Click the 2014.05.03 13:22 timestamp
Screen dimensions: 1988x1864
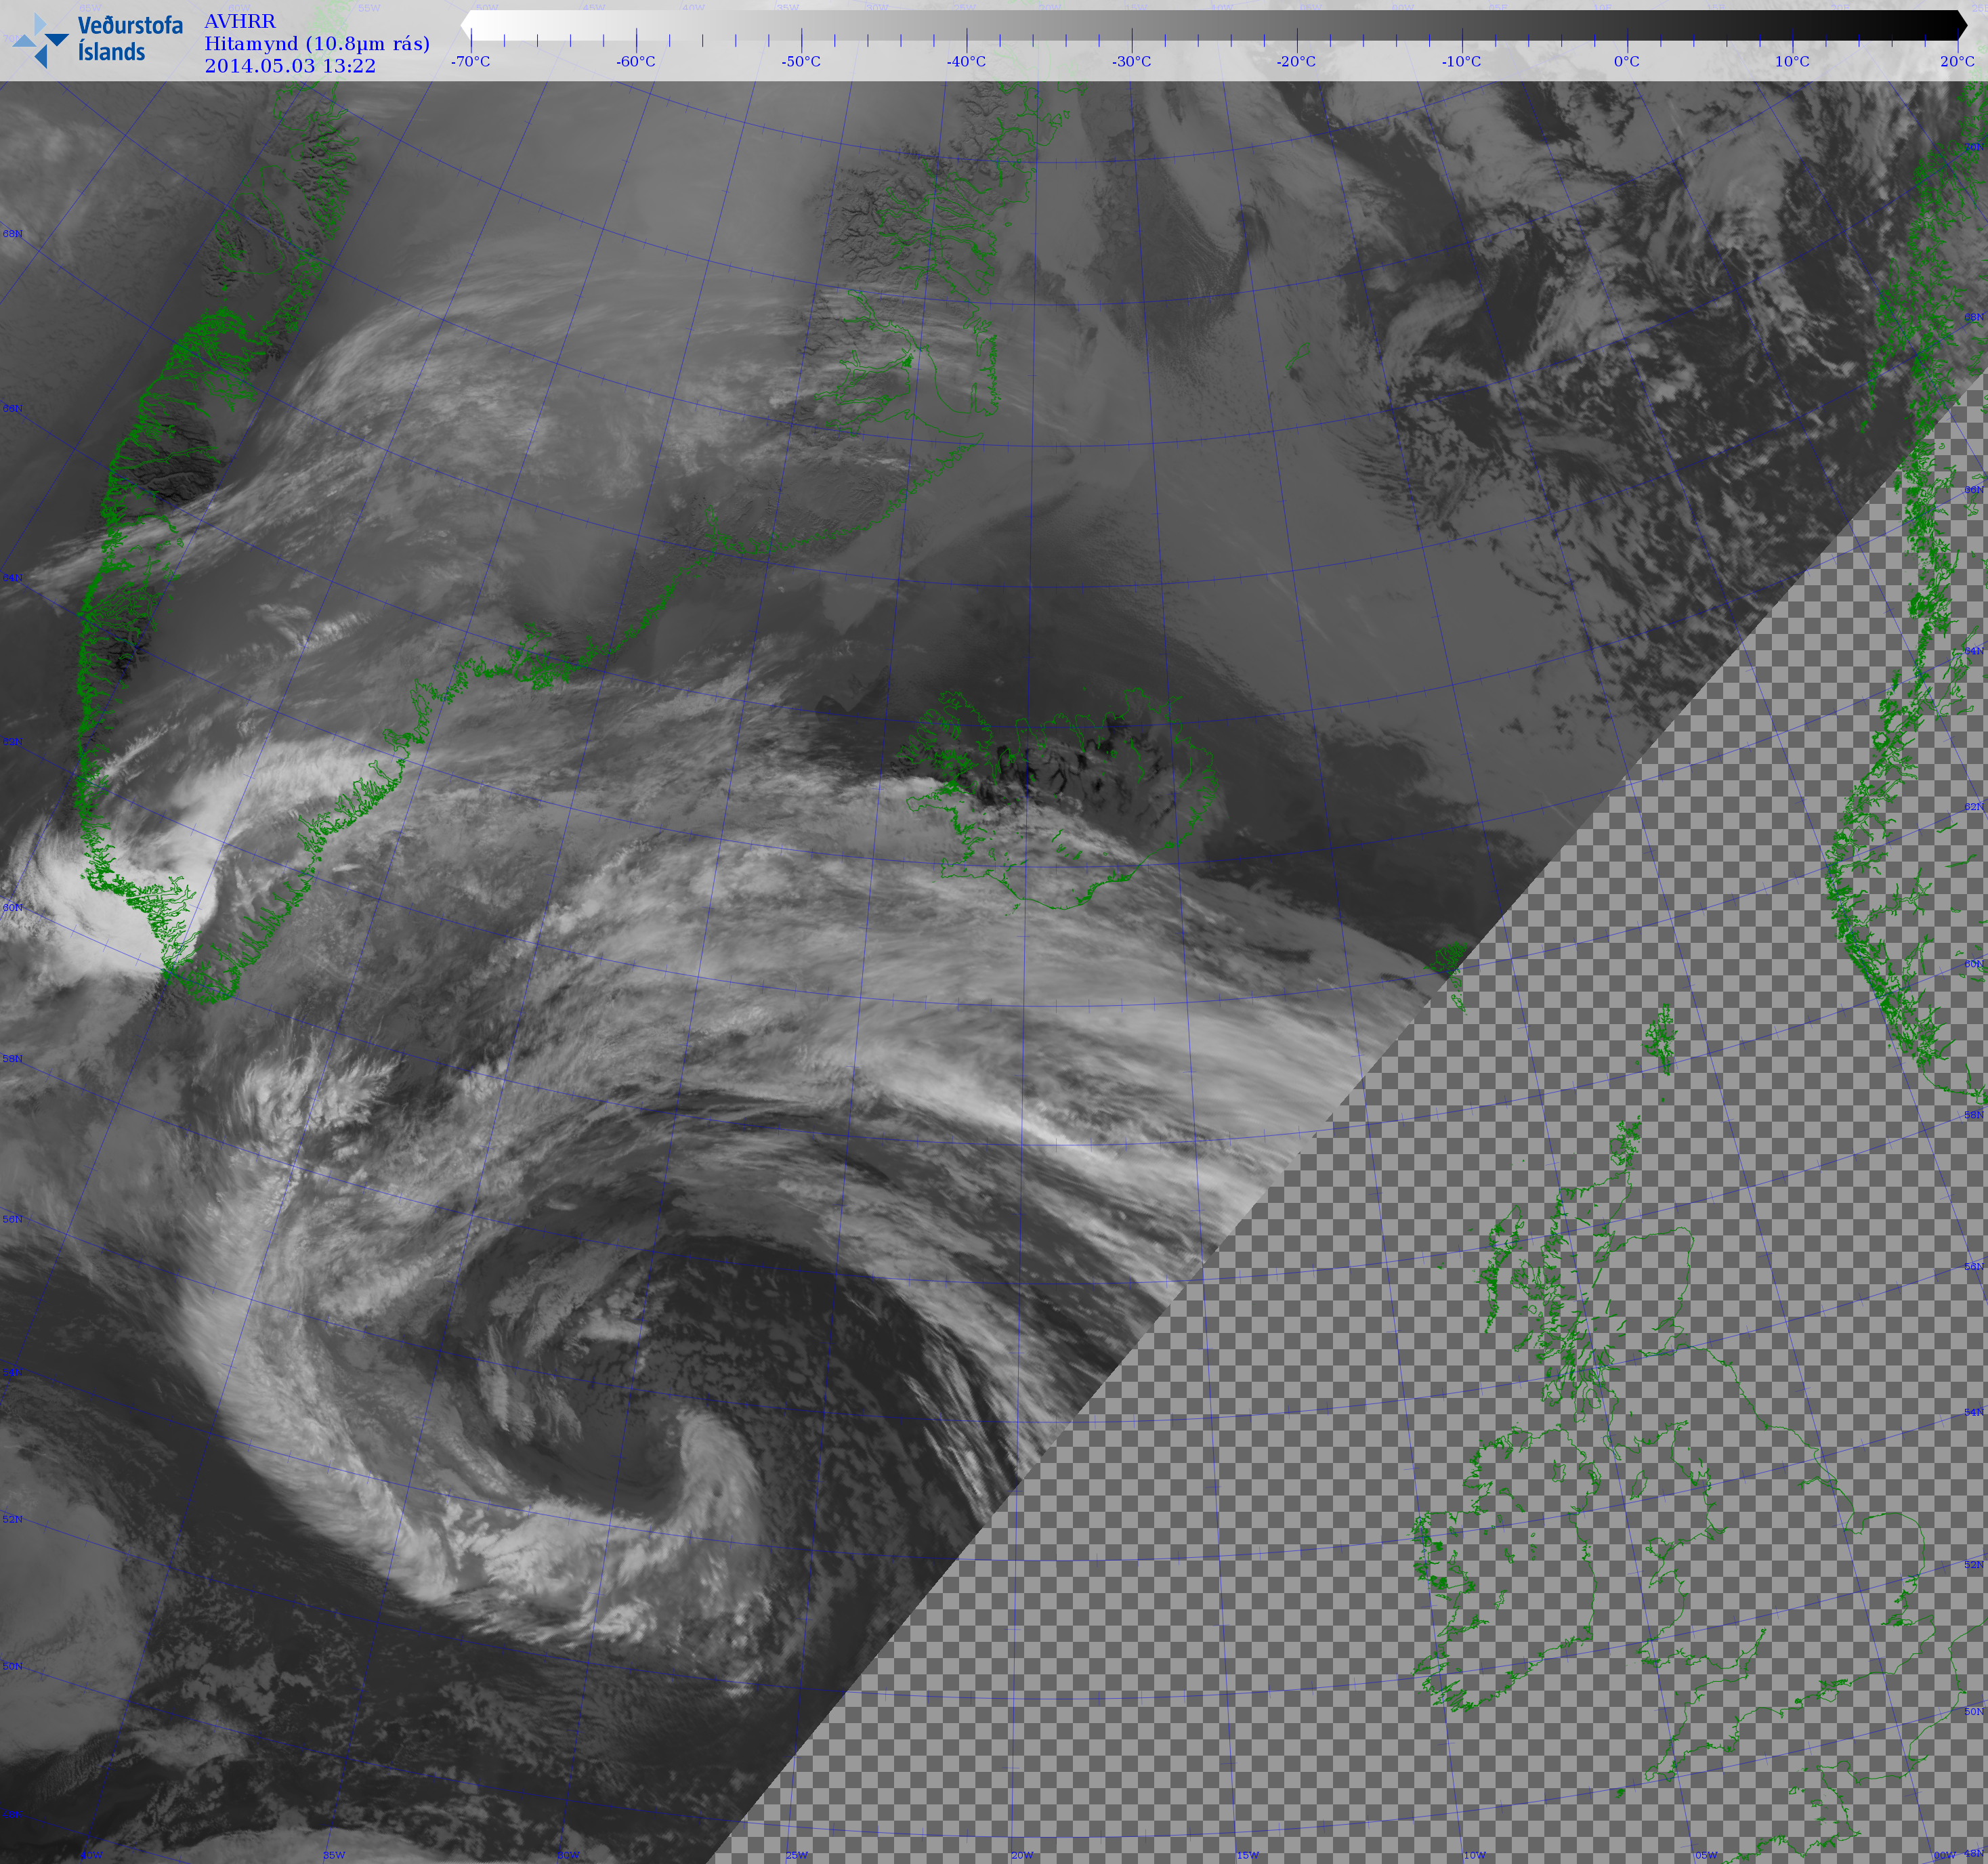pos(290,66)
